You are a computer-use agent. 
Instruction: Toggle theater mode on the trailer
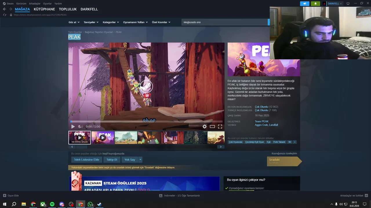click(x=212, y=127)
